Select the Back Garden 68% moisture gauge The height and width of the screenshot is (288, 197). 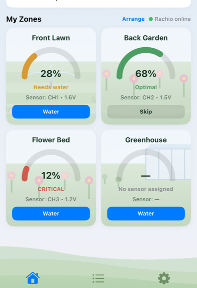pyautogui.click(x=146, y=63)
